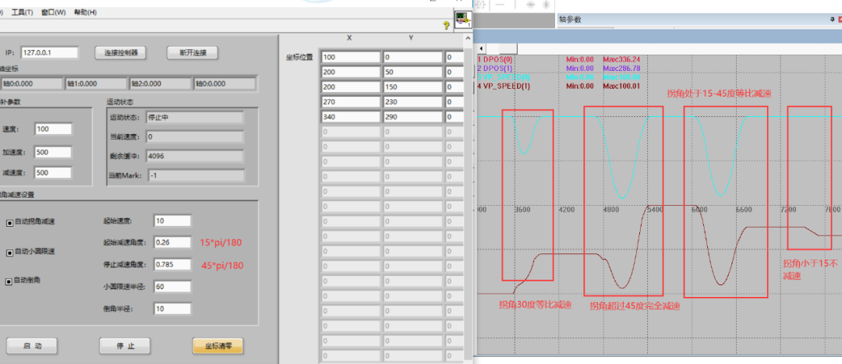Screen dimensions: 842x364
Task: Click the 当前速度 indicator field
Action: pyautogui.click(x=194, y=137)
